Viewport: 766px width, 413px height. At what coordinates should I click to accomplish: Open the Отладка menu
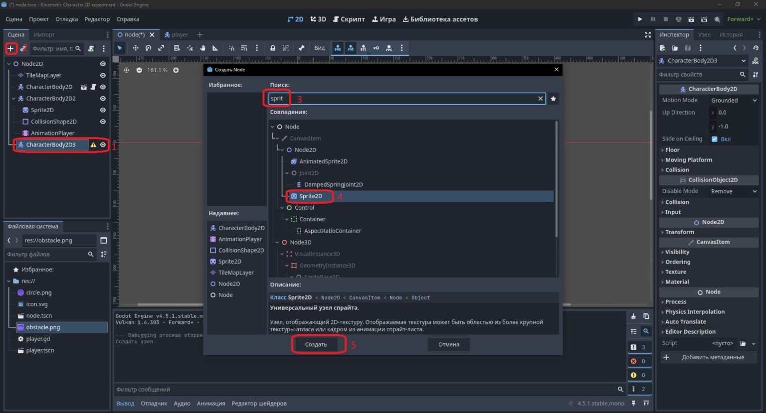[66, 19]
